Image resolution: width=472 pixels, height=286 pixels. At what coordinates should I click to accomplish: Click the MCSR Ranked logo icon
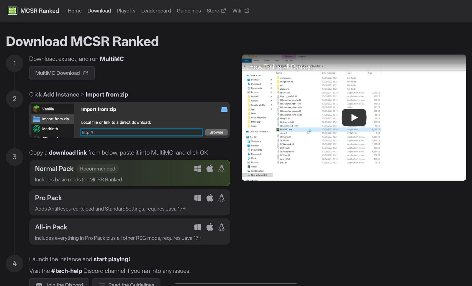click(12, 11)
